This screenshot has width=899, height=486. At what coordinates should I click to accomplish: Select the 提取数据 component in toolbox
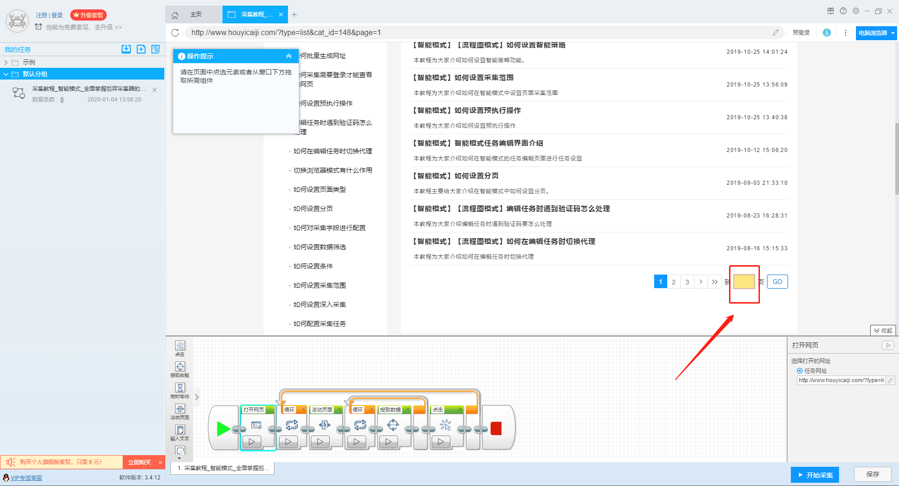180,369
